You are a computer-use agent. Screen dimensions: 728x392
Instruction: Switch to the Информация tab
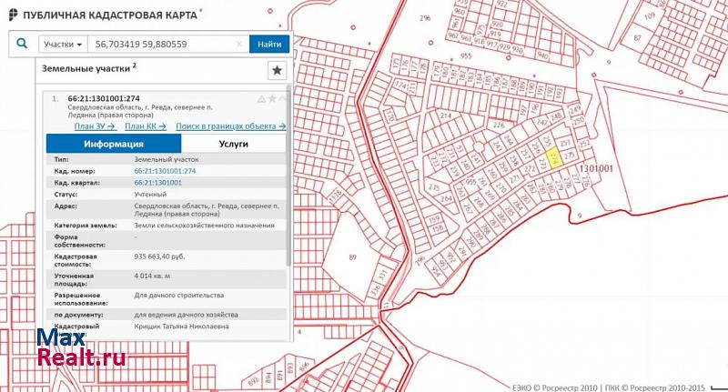tap(114, 144)
